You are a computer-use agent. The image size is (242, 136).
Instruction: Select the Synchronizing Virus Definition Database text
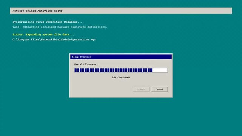(x=48, y=22)
